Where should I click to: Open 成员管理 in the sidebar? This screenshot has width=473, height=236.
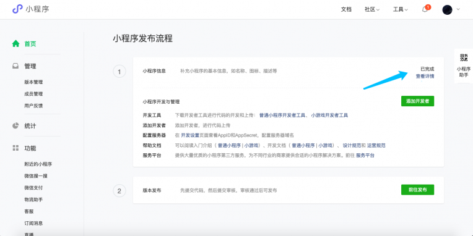pos(33,94)
